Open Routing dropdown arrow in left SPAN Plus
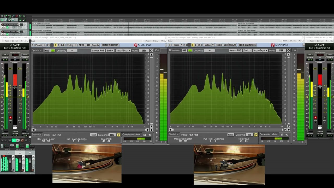 pos(76,45)
